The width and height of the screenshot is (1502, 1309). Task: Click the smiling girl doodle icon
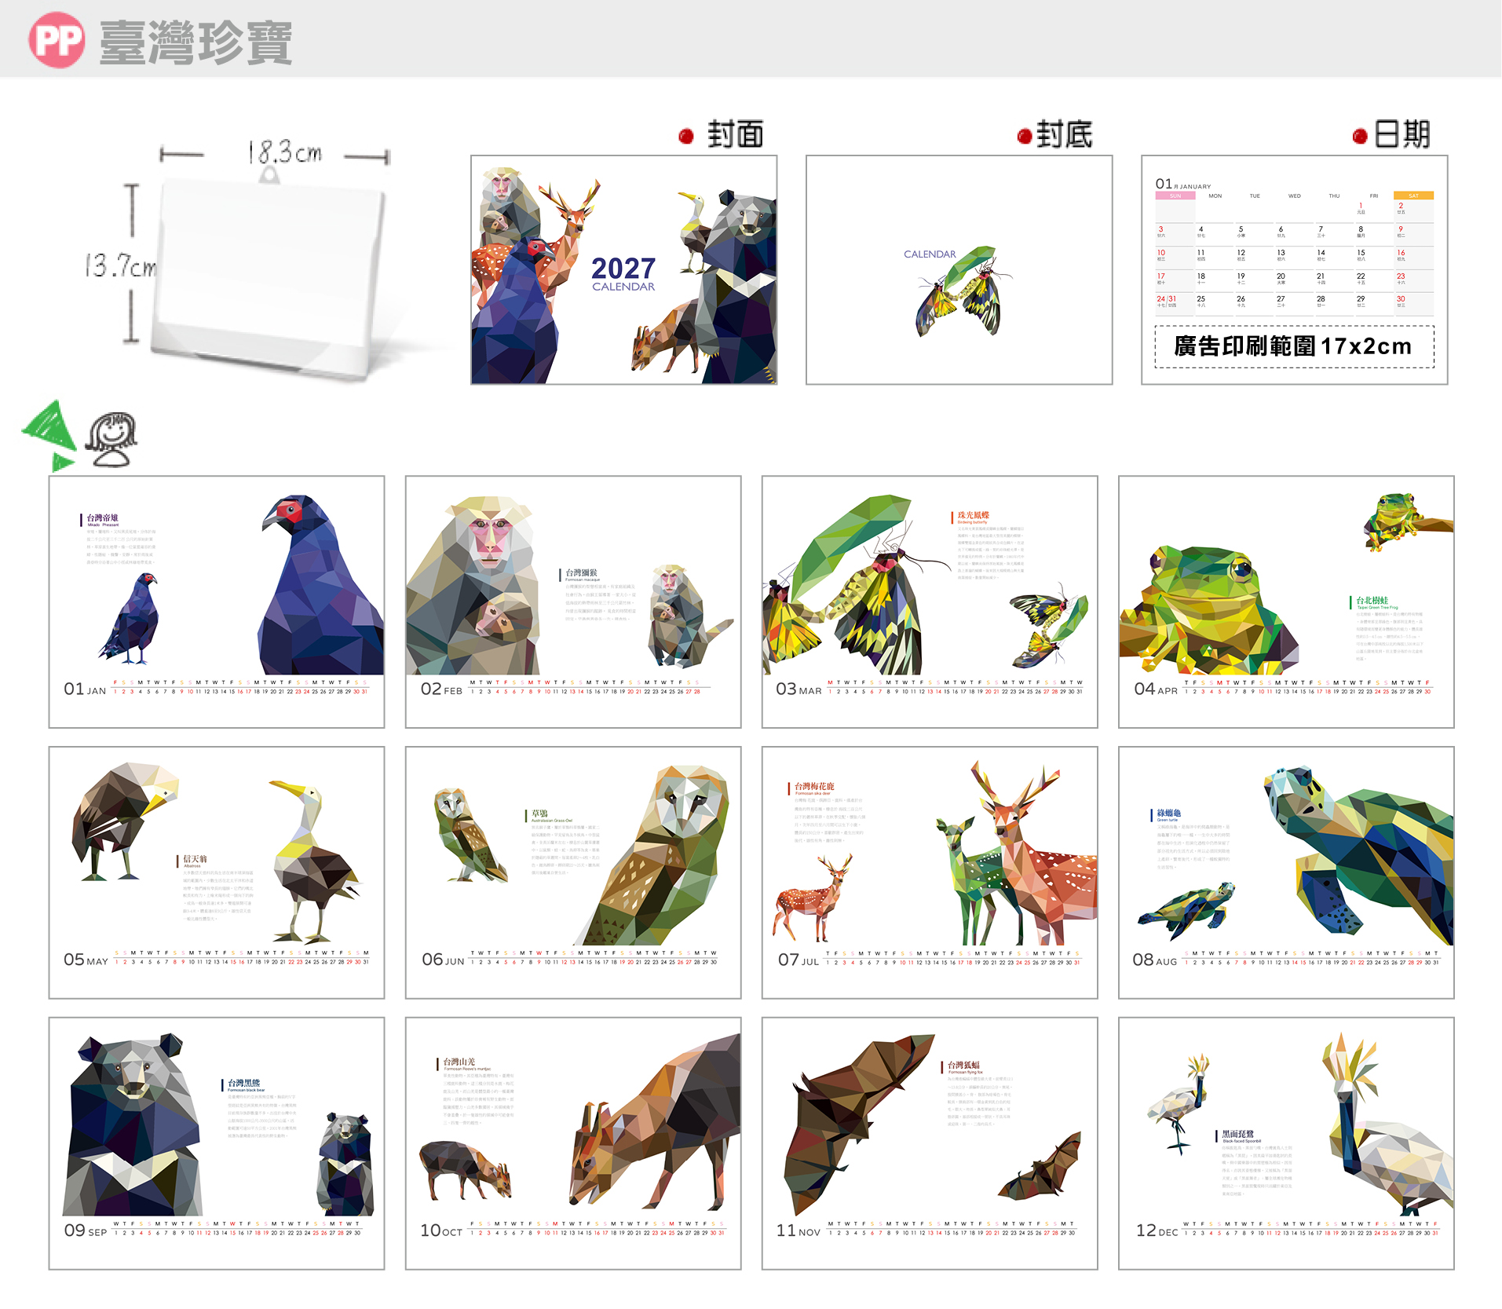pyautogui.click(x=111, y=439)
